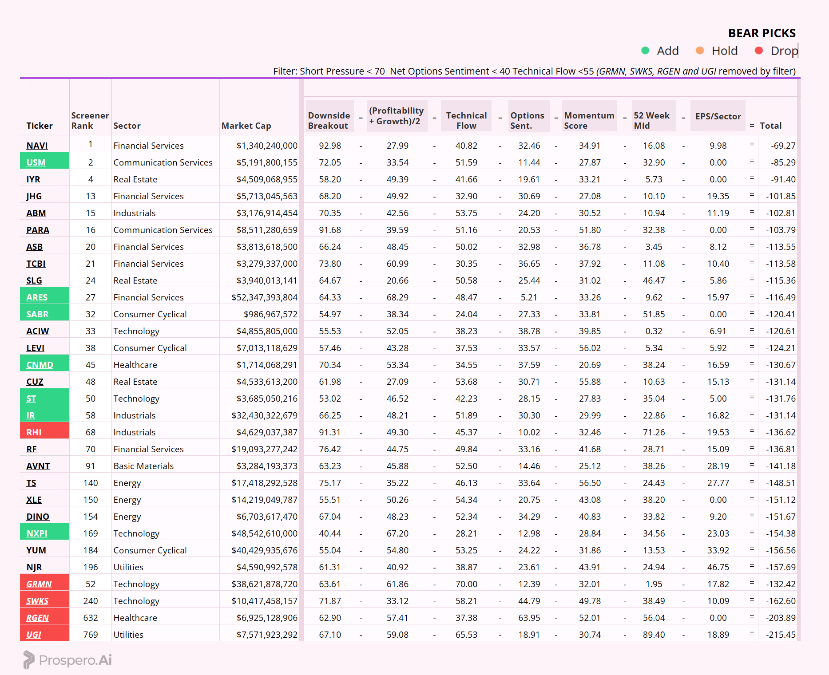Click the EPS/Sector column header
The image size is (829, 675).
coord(718,116)
